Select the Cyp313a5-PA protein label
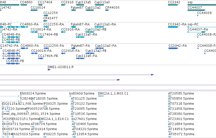Image resolution: width=216 pixels, height=138 pixels. 87,56
